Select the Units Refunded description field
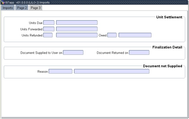This screenshot has height=119, width=189. point(77,35)
